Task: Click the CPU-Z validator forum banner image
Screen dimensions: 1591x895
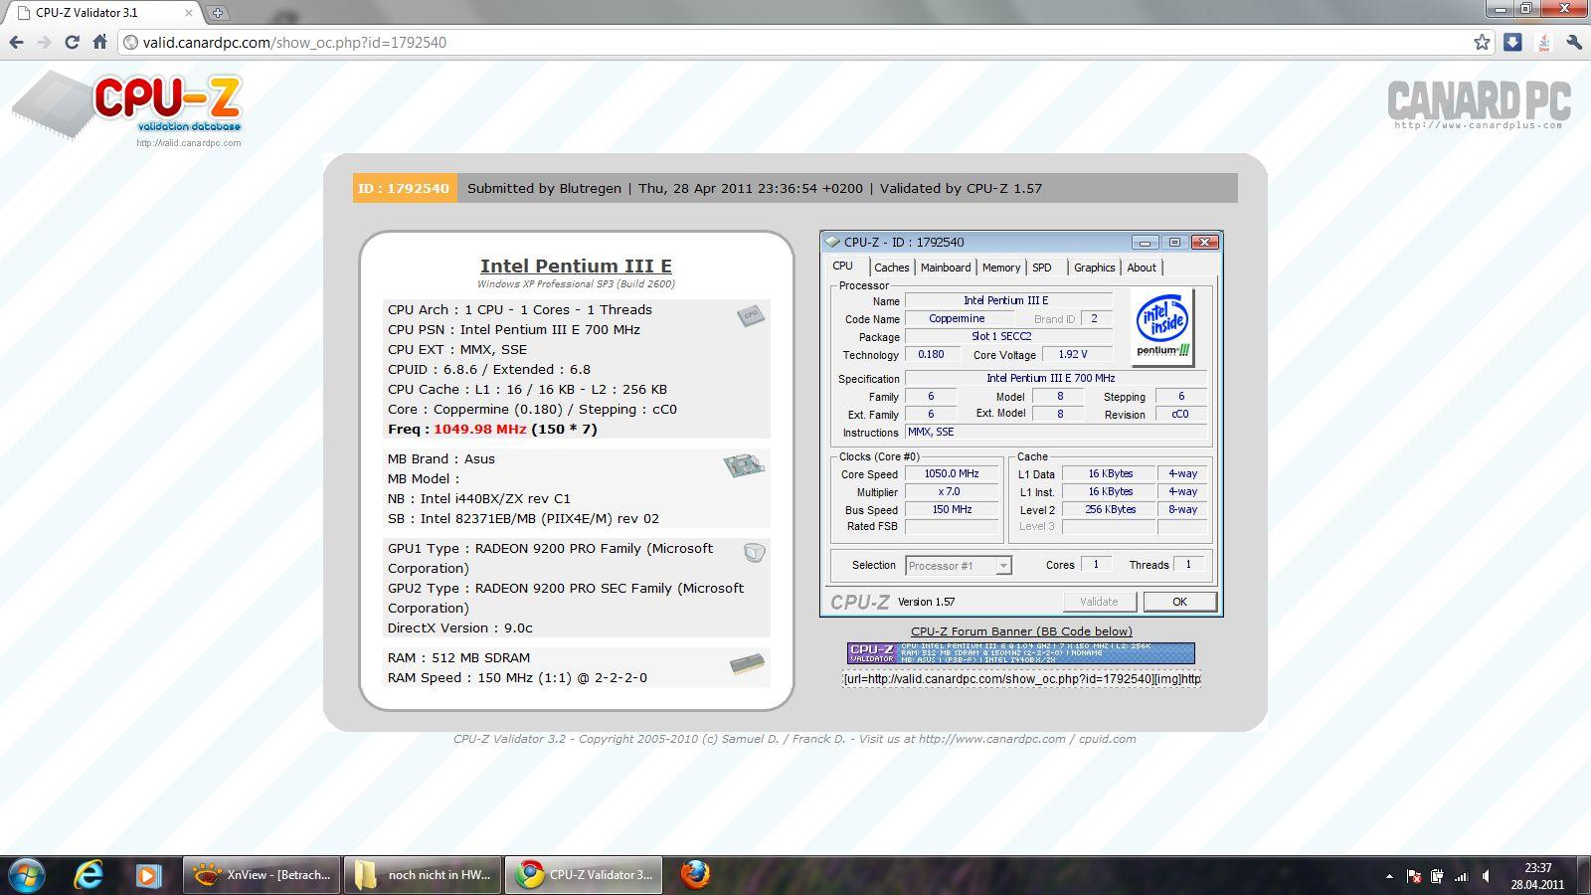Action: pos(1021,652)
